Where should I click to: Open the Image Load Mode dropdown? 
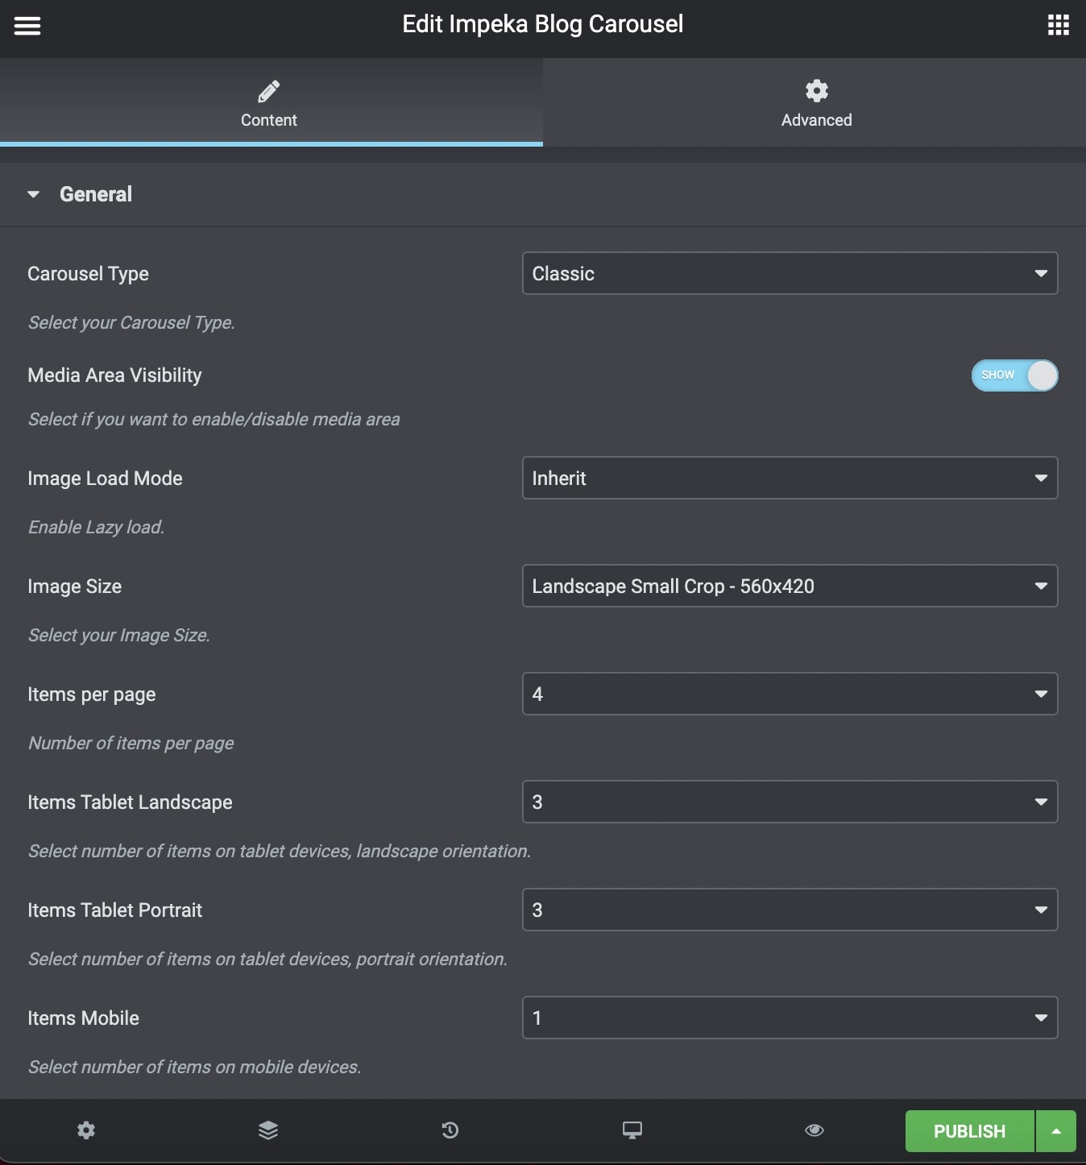(x=790, y=479)
